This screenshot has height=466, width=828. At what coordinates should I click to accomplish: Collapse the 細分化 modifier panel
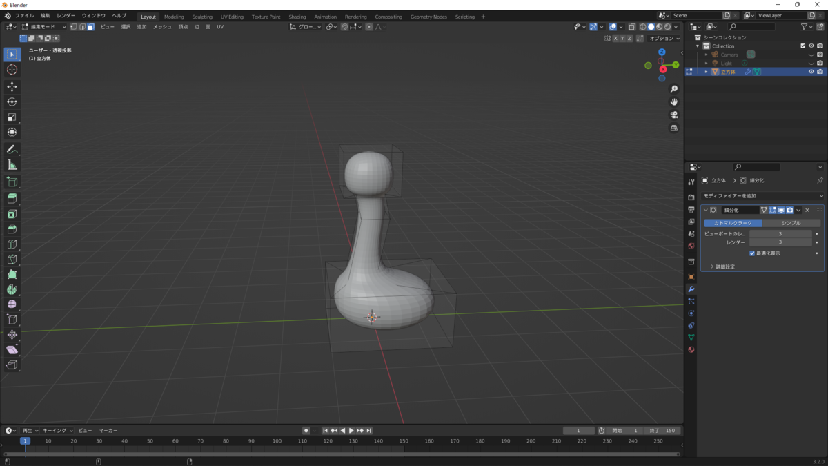705,210
